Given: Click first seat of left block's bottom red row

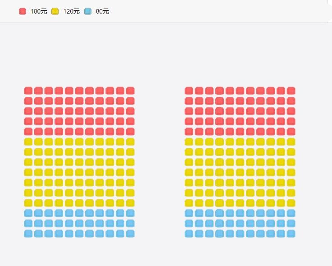Looking at the screenshot, I should (x=28, y=131).
